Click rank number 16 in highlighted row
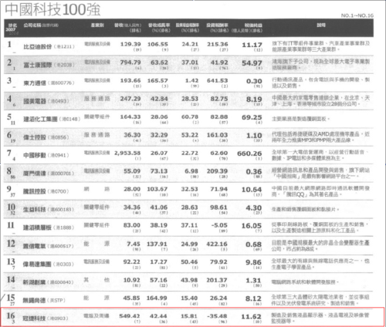386x327 pixels. click(11, 315)
